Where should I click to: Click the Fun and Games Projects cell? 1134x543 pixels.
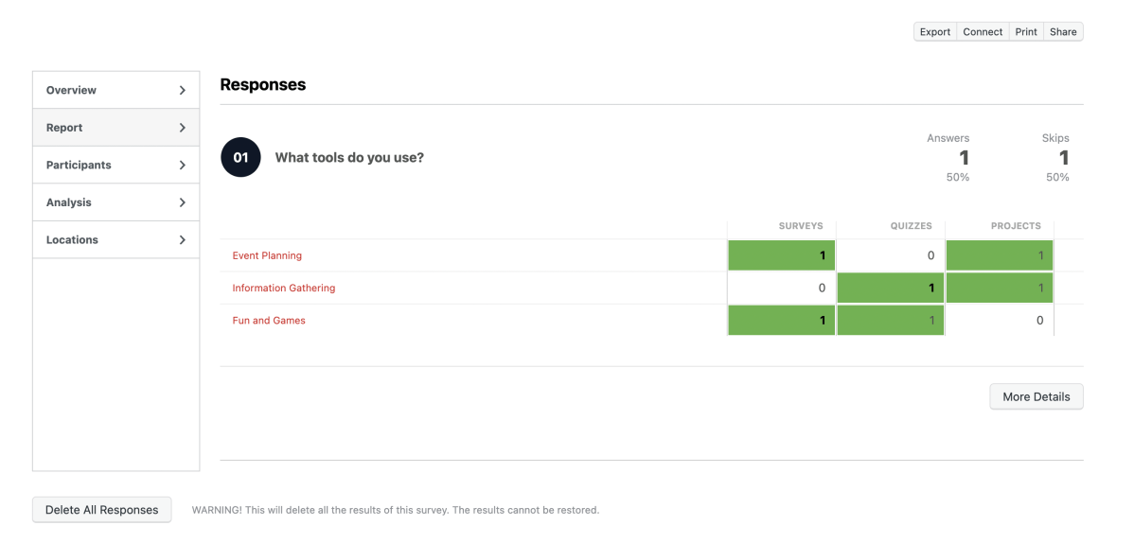tap(999, 321)
